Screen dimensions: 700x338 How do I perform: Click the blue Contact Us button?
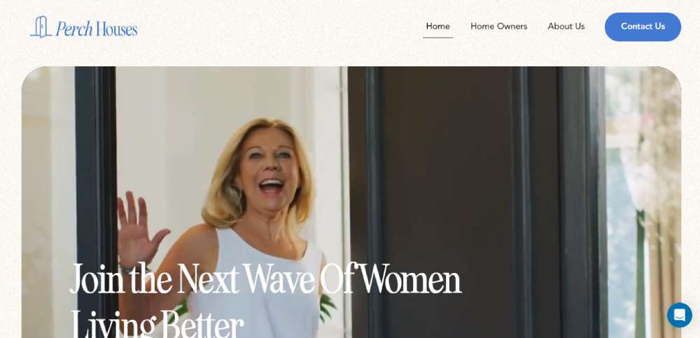pyautogui.click(x=643, y=27)
